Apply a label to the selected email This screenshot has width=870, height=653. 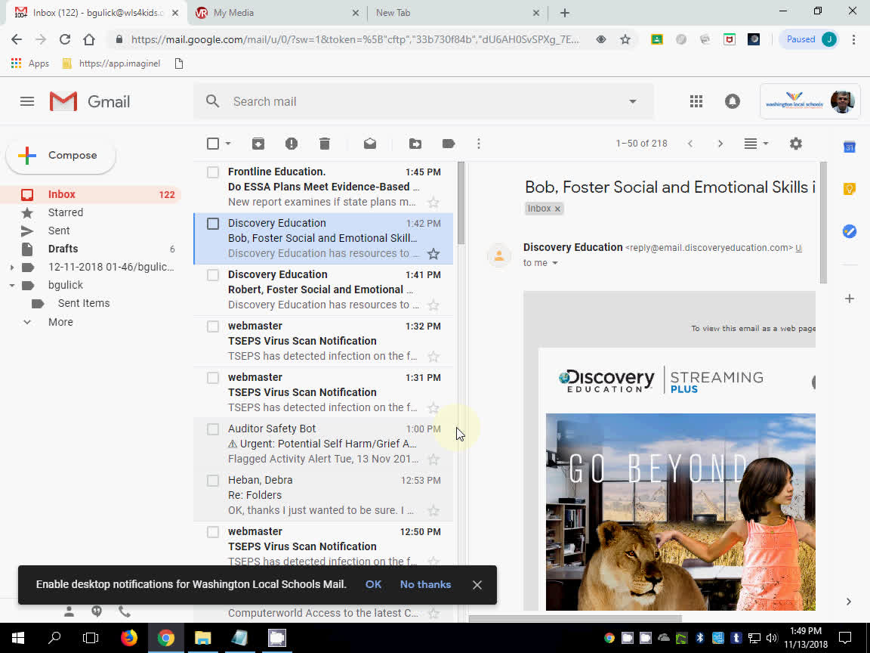click(448, 143)
